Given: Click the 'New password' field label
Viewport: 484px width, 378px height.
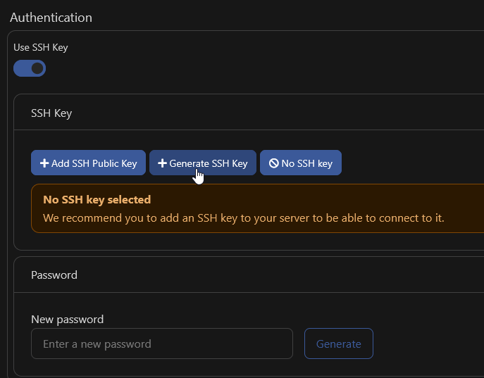Looking at the screenshot, I should pos(68,319).
